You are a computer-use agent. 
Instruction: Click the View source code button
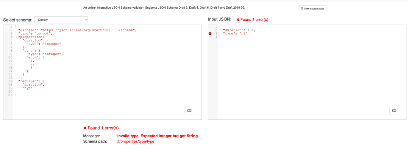tap(312, 9)
